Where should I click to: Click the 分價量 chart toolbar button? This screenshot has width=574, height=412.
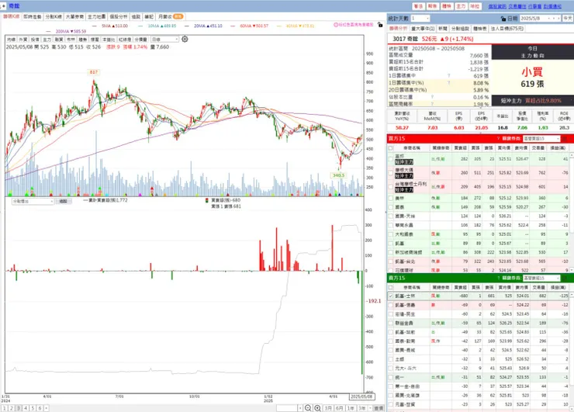pos(141,40)
